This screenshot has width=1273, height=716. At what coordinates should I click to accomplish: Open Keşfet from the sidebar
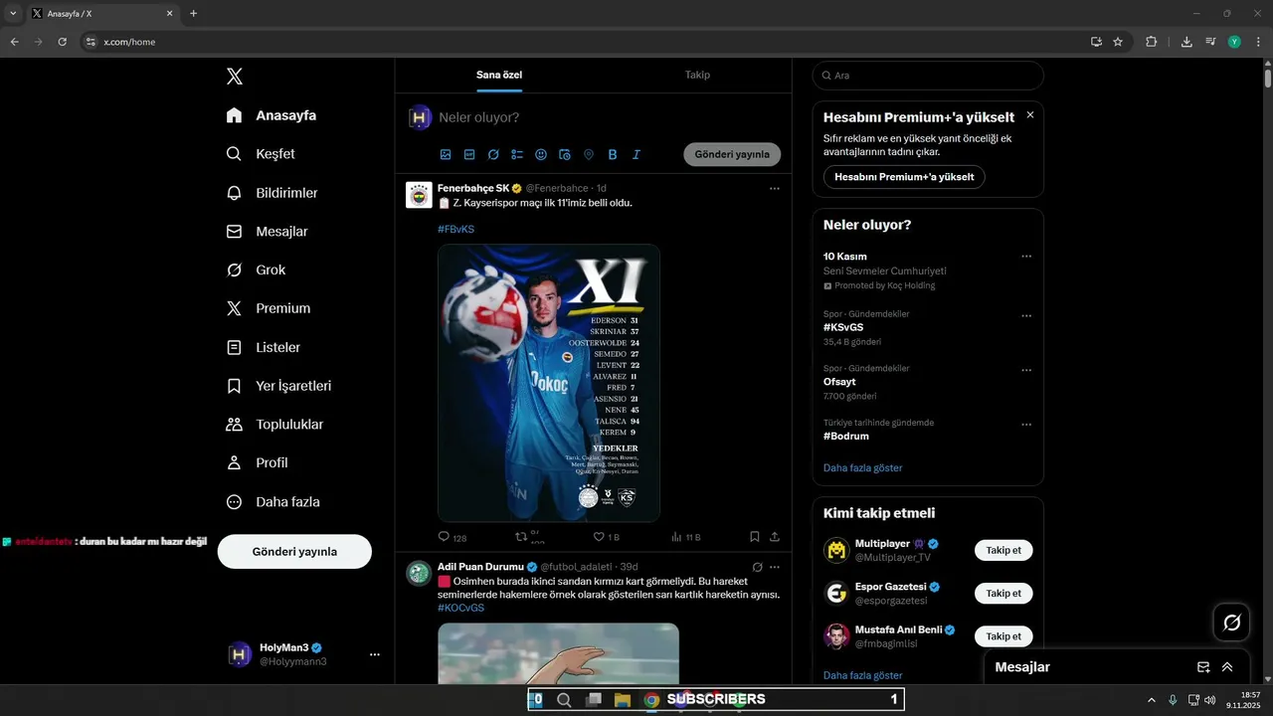261,154
